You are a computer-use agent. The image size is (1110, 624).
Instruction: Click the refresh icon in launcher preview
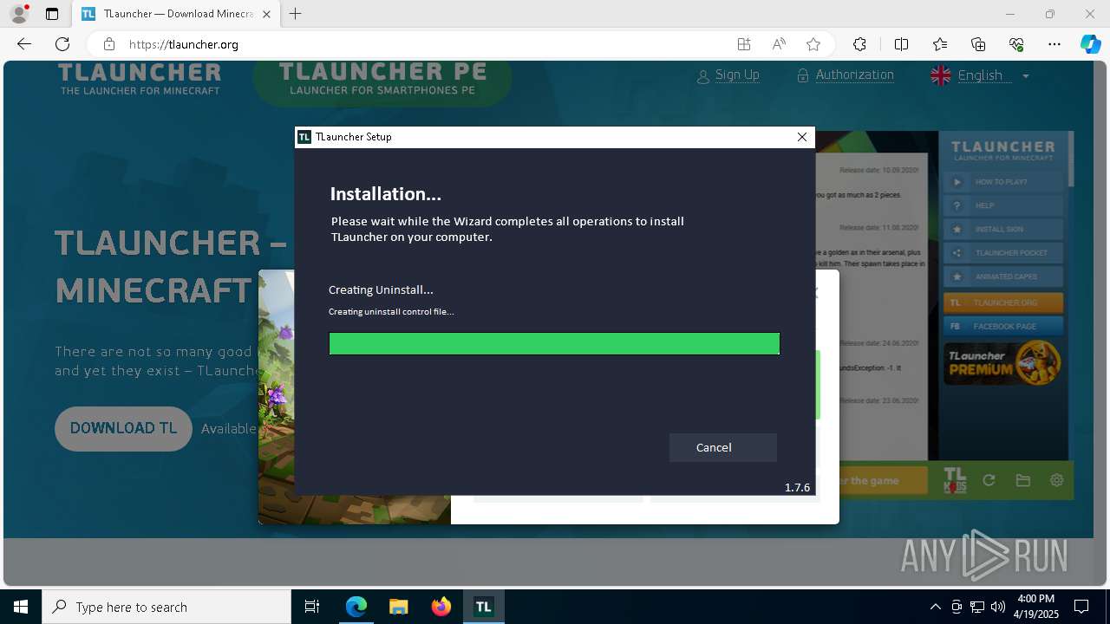tap(989, 480)
